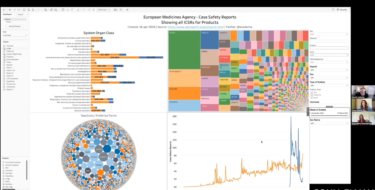
Task: Click the Product filter input field
Action: [329, 48]
